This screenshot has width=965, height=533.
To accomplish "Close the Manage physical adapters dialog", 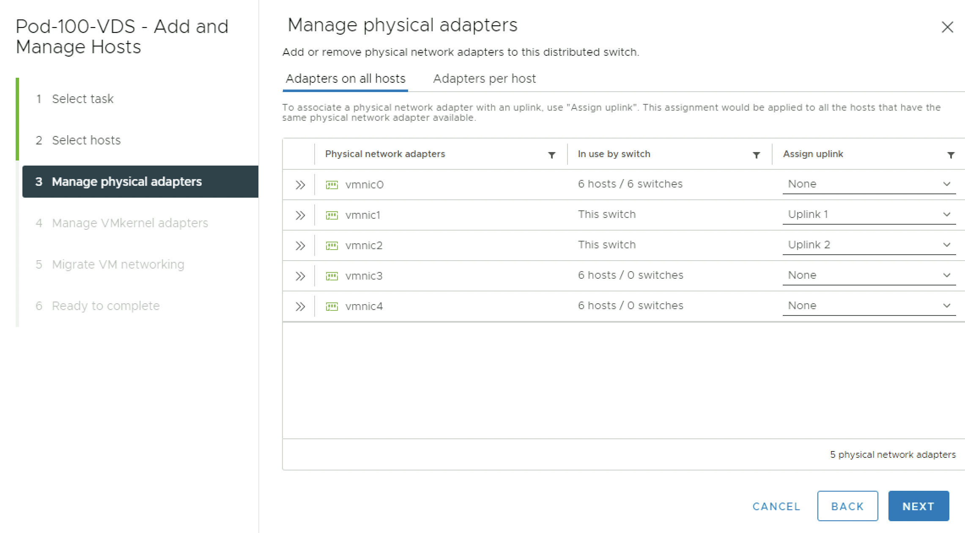I will pos(947,27).
